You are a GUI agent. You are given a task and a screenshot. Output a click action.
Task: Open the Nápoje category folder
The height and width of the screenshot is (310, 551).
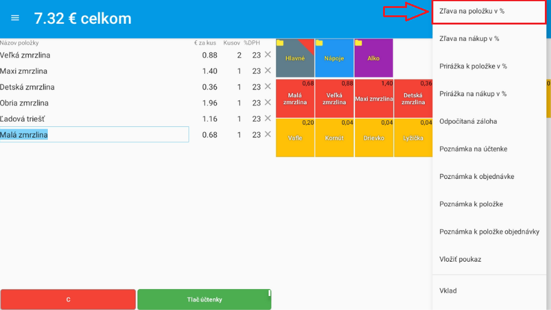pos(334,58)
